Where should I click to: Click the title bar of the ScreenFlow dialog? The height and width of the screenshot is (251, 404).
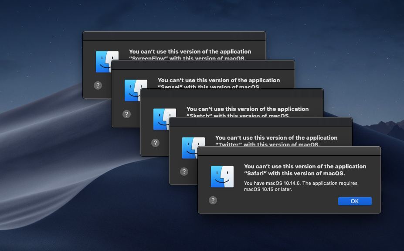[174, 36]
